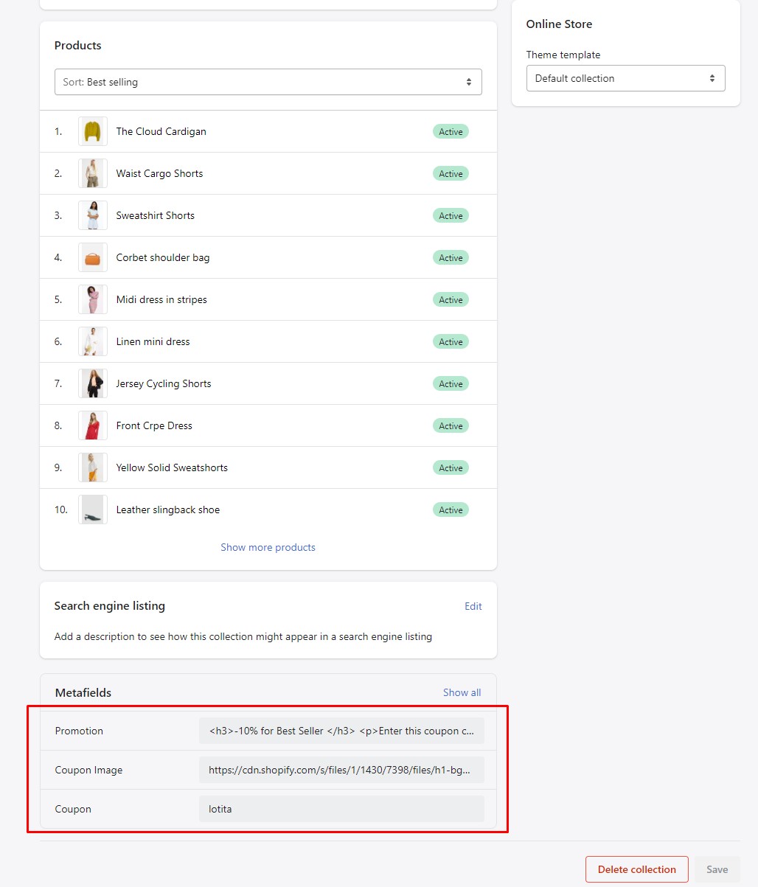The width and height of the screenshot is (758, 887).
Task: Click the Save button
Action: pos(717,869)
